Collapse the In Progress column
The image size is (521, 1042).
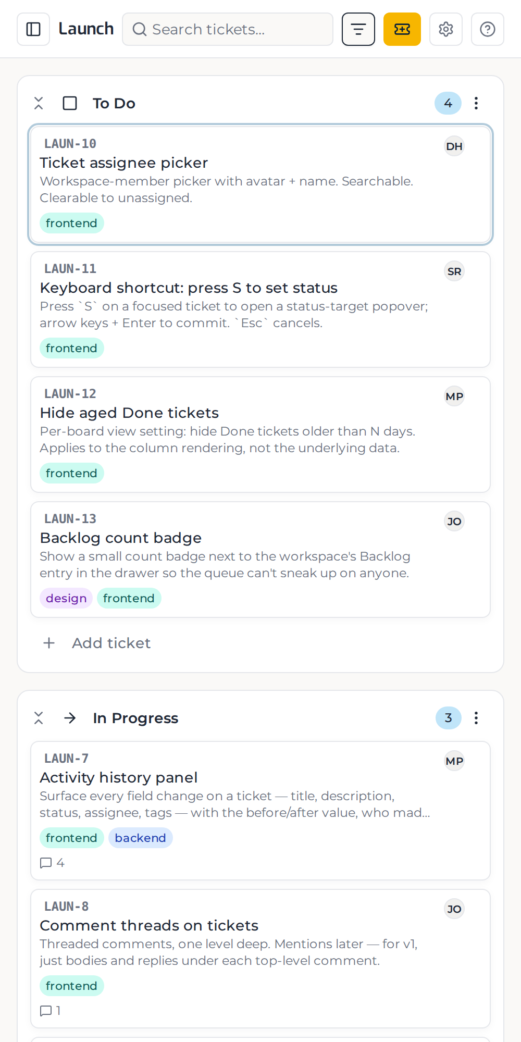(x=39, y=718)
